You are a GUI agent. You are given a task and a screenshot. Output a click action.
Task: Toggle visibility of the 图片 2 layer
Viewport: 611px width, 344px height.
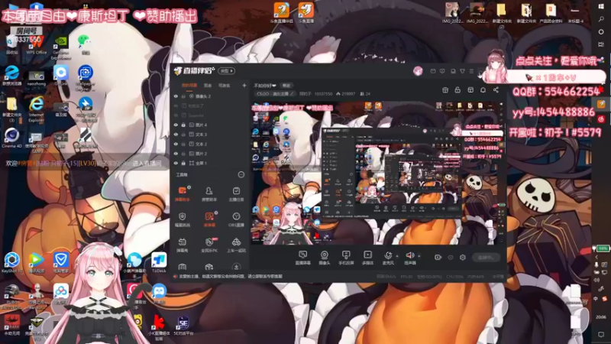[176, 154]
